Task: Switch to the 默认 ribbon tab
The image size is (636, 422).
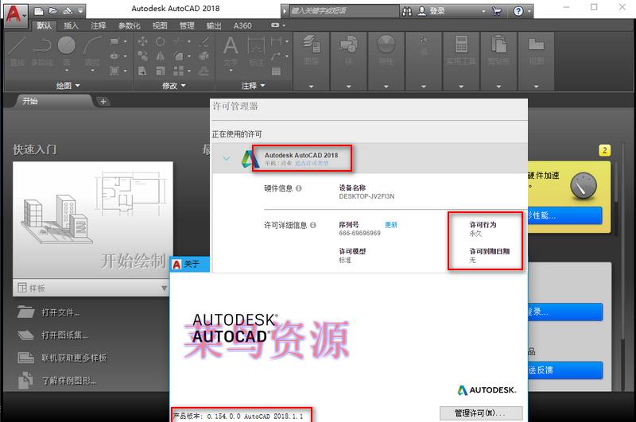Action: tap(45, 25)
